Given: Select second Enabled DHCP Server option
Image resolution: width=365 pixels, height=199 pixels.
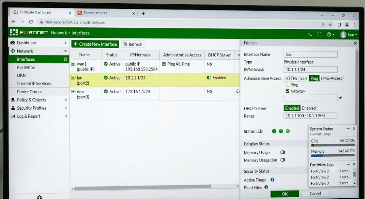Looking at the screenshot, I should click(x=309, y=108).
